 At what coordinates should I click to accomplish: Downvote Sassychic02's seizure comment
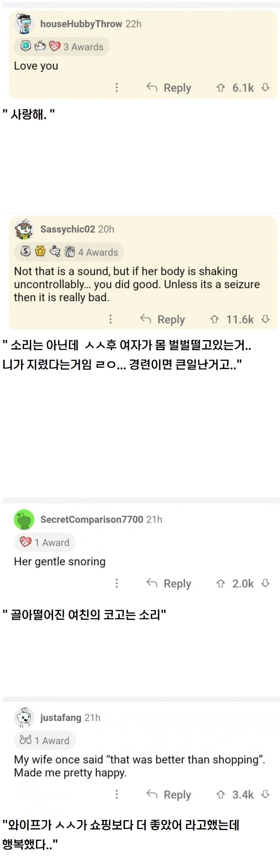[265, 319]
